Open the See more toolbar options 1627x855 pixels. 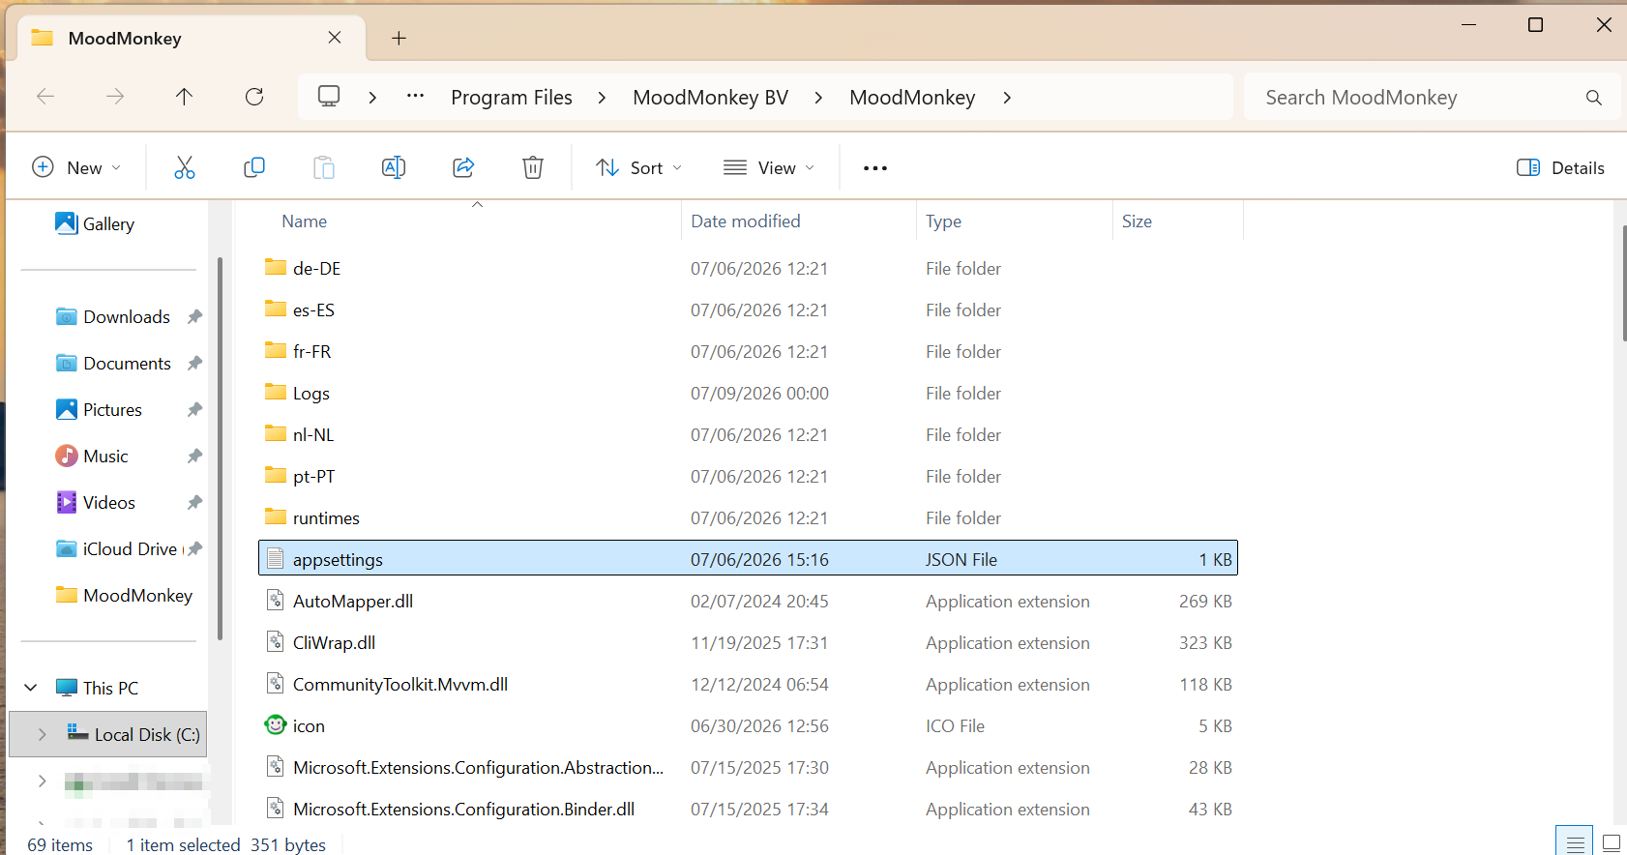[875, 168]
